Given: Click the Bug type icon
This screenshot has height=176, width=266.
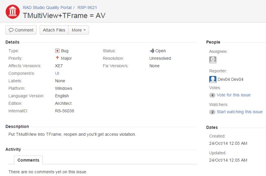Looking at the screenshot, I should click(57, 51).
